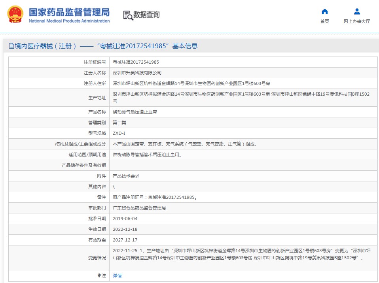Image resolution: width=379 pixels, height=283 pixels.
Task: Click the national emblem logo icon
Action: click(x=15, y=15)
